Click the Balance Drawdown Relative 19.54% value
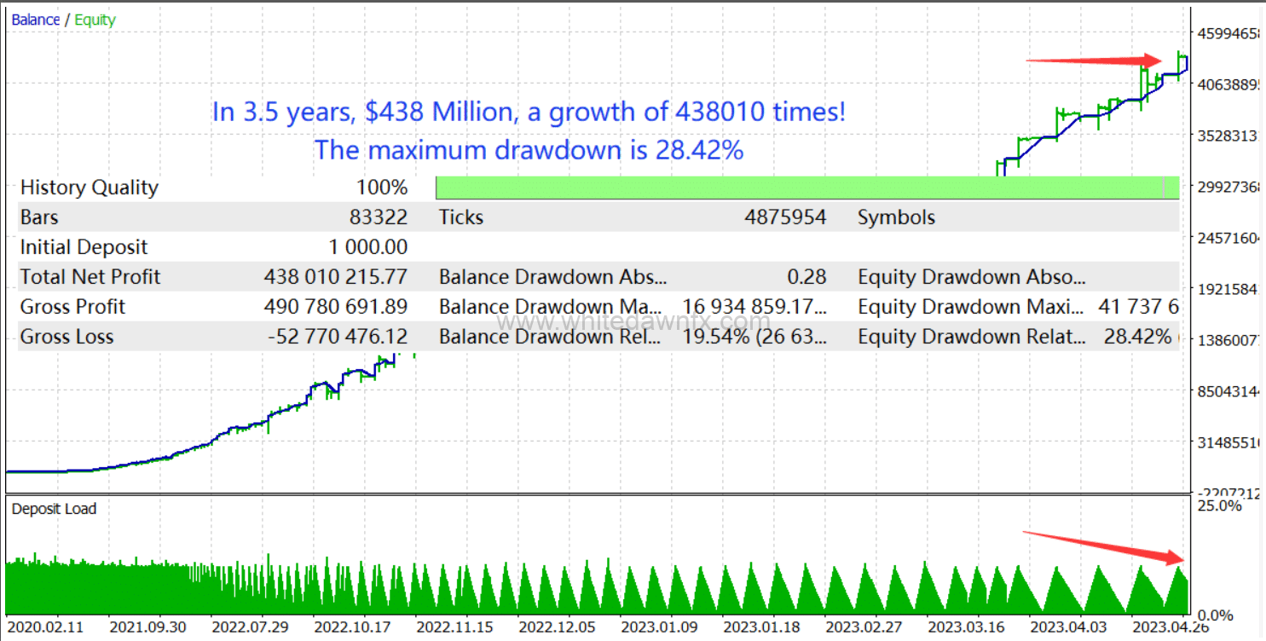1266x641 pixels. (754, 337)
